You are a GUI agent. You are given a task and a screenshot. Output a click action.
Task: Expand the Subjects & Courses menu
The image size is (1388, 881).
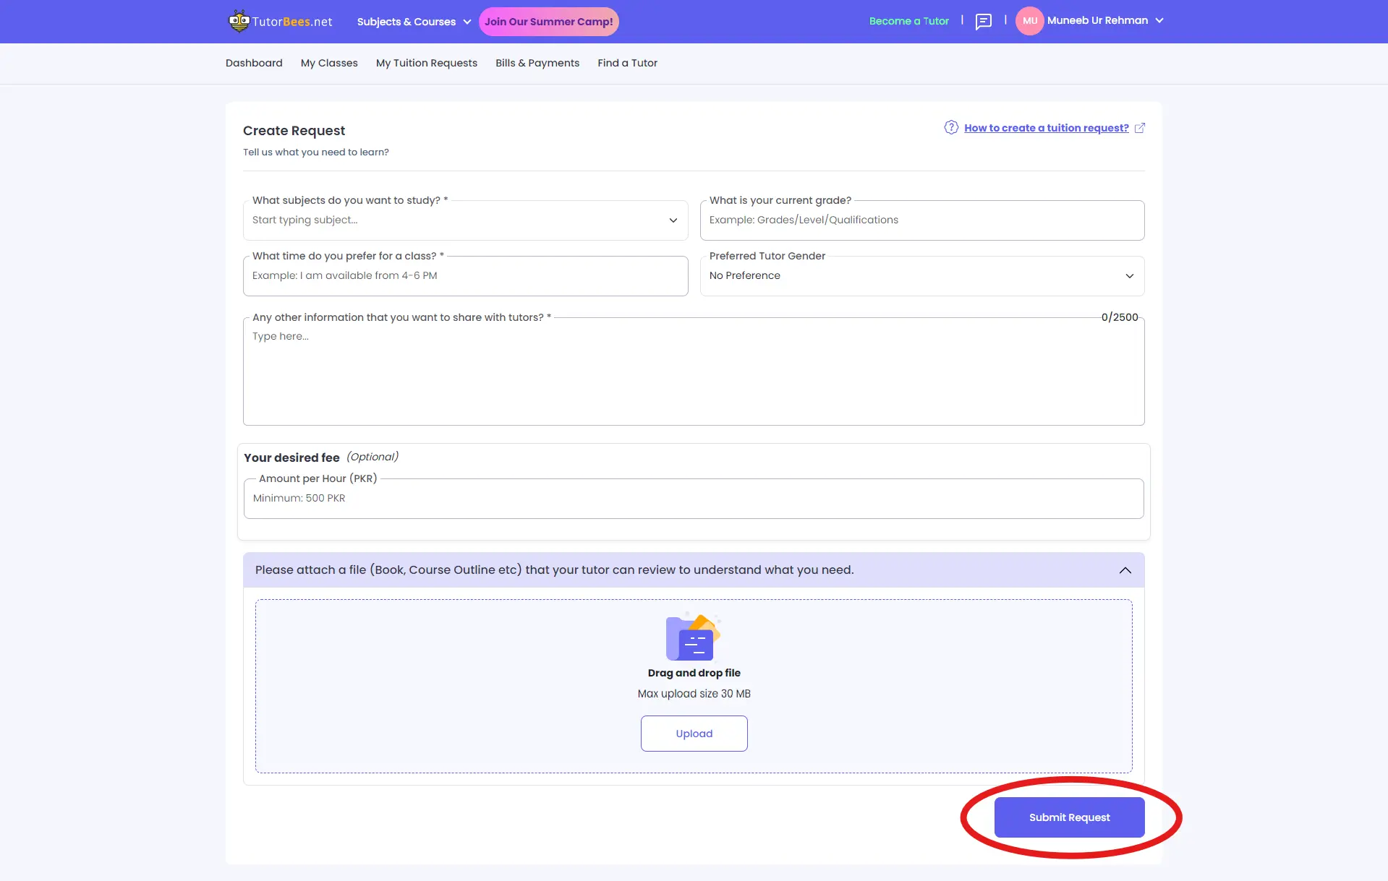(x=414, y=22)
